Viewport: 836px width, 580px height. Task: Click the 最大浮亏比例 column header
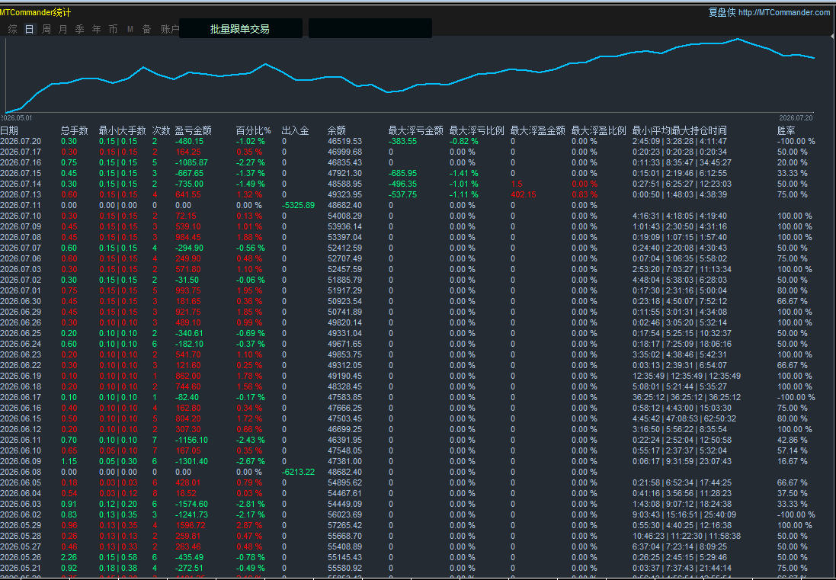pos(476,130)
